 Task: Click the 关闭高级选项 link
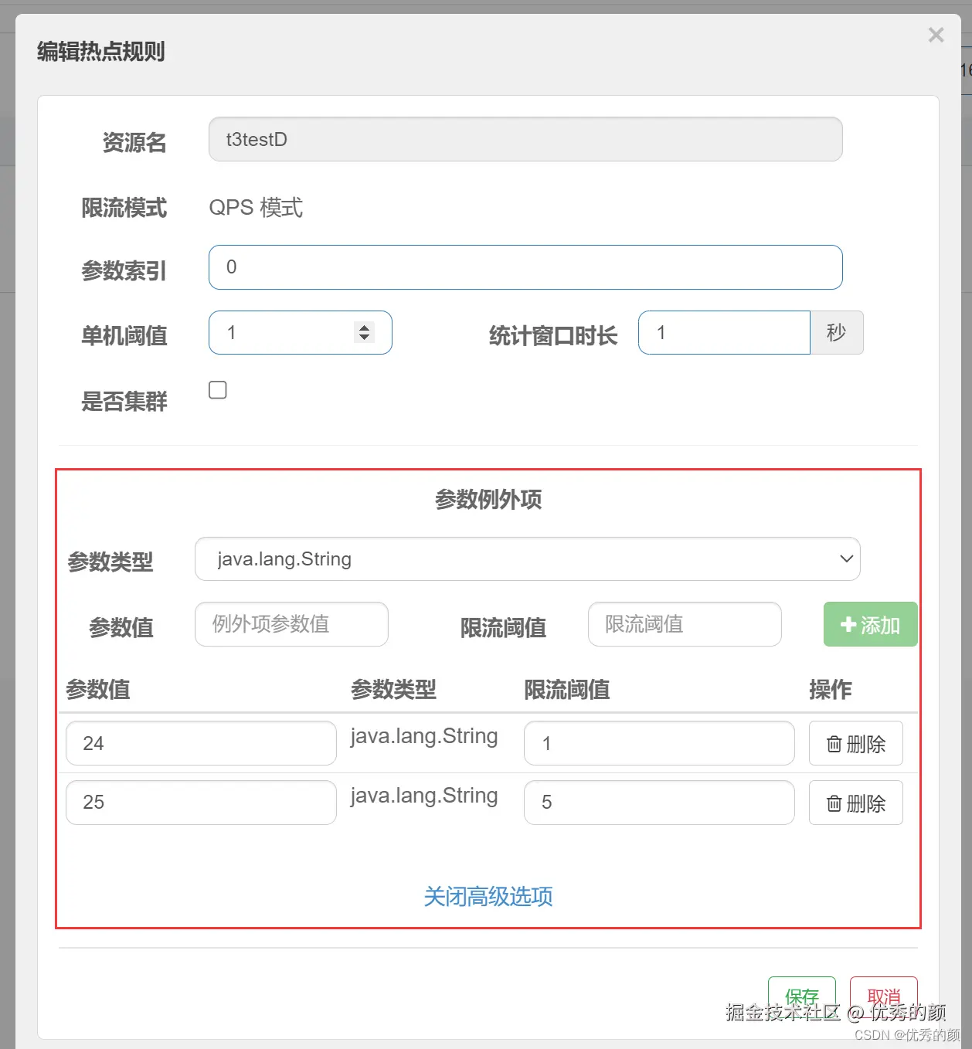pyautogui.click(x=487, y=897)
